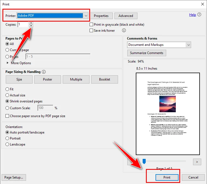
Task: Close the Print dialog
Action: pyautogui.click(x=203, y=4)
